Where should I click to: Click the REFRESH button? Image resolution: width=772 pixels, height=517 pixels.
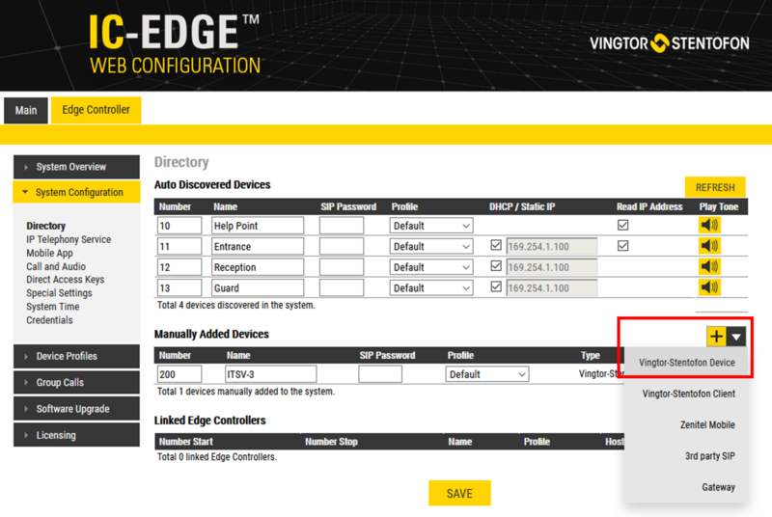(x=715, y=187)
